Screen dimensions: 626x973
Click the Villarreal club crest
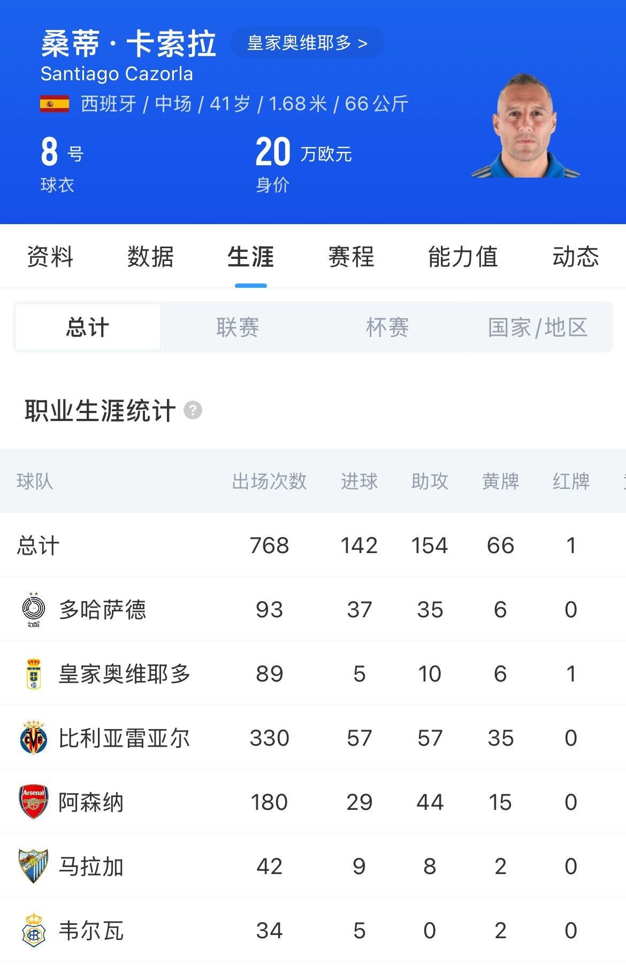[34, 738]
